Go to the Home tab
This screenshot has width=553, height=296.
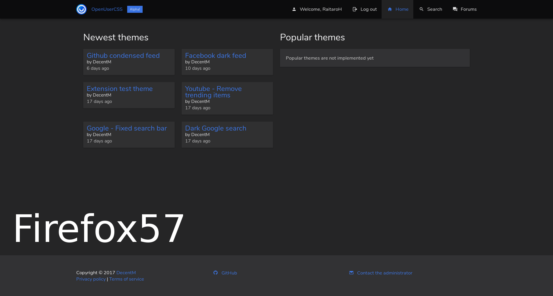[397, 9]
